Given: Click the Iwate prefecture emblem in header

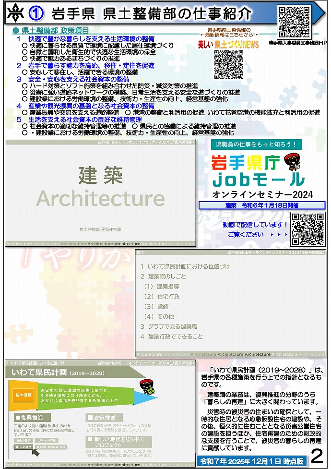Looking at the screenshot, I should pos(15,13).
